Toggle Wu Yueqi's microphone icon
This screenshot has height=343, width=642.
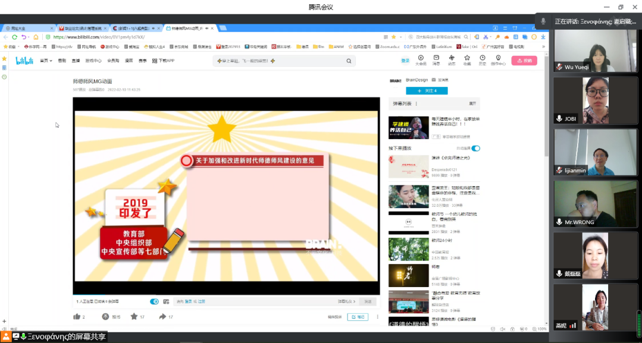[x=559, y=67]
